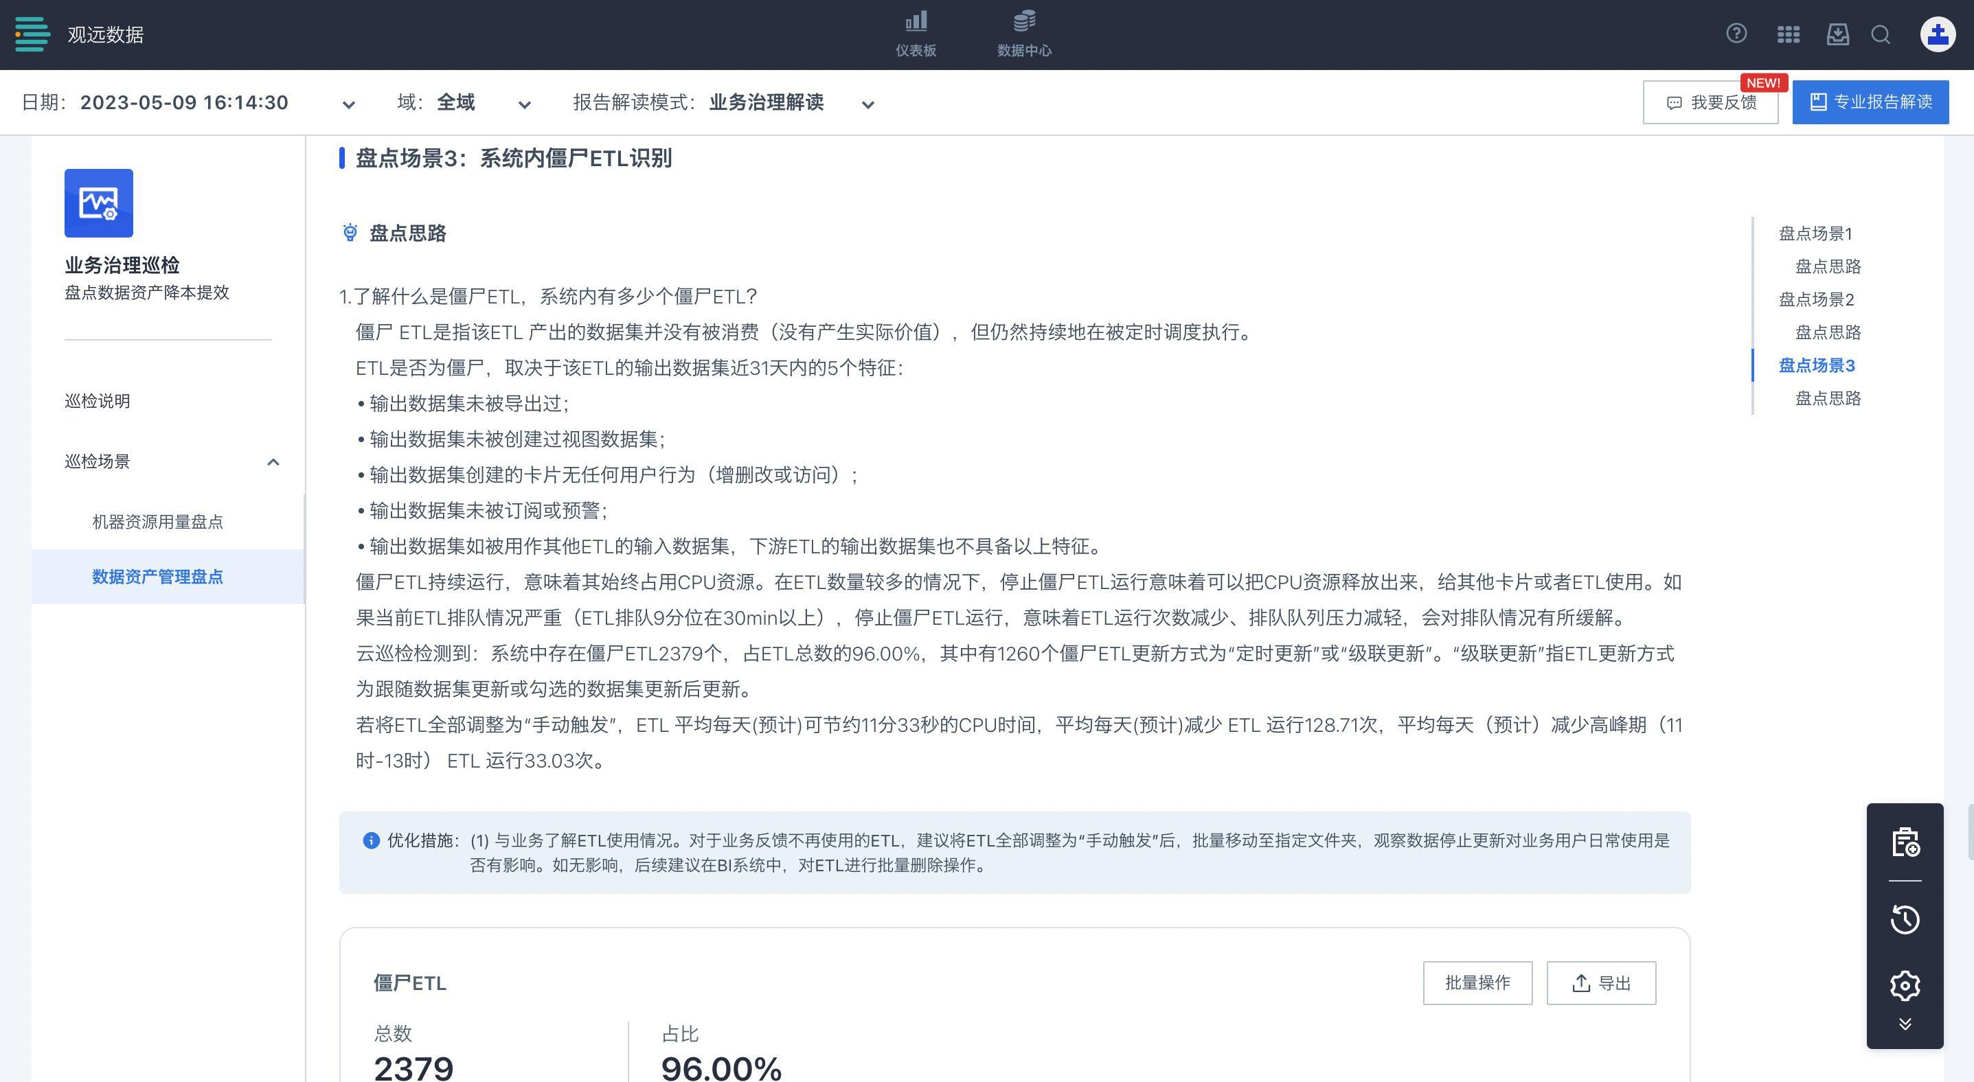Jump to 盘点思路 under 盘点场景2
The height and width of the screenshot is (1082, 1974).
coord(1828,332)
